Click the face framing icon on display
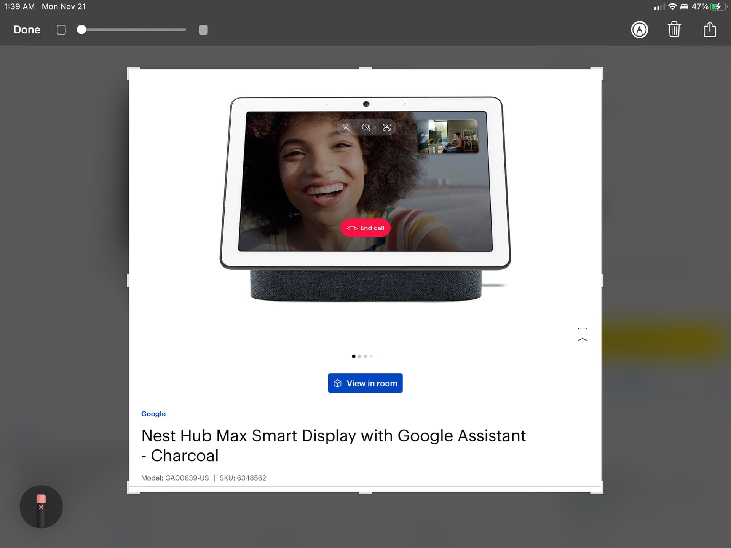The image size is (731, 548). click(386, 127)
